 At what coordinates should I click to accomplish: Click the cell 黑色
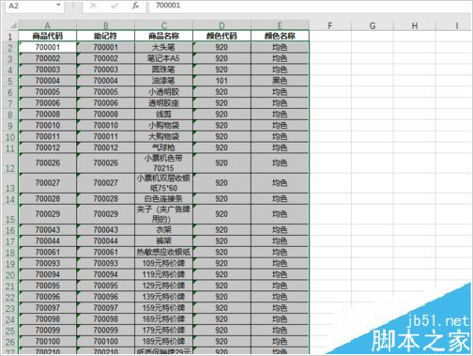[x=280, y=81]
